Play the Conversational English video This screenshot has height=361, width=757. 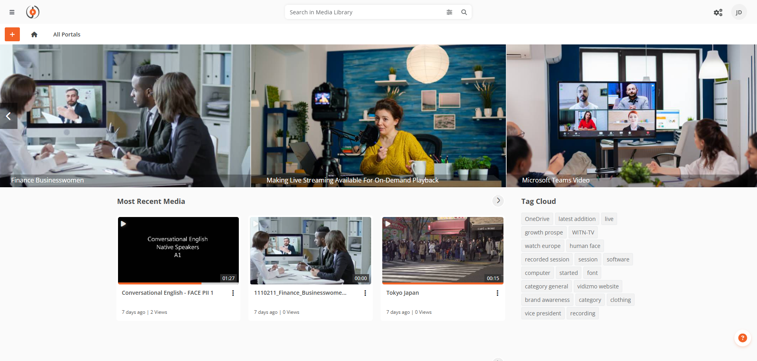(x=124, y=224)
